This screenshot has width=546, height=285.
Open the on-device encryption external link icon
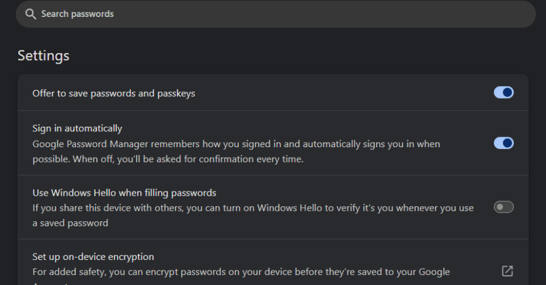(x=507, y=271)
